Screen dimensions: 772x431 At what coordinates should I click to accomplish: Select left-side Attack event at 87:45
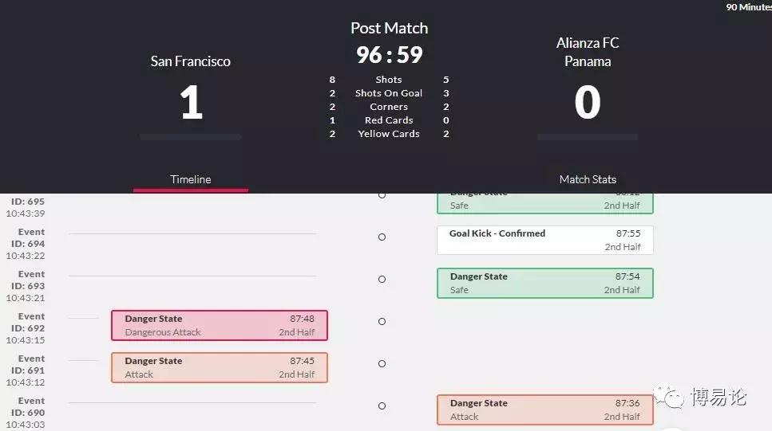click(219, 367)
